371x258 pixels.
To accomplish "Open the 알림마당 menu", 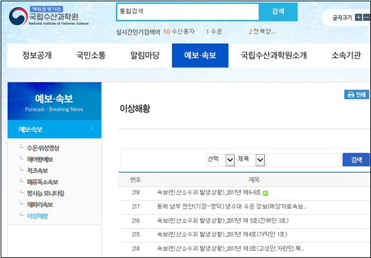I will [145, 56].
